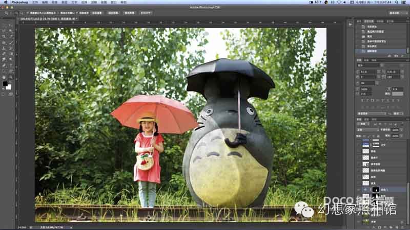Toggle Quick Mask mode icon
This screenshot has width=410, height=230.
point(4,95)
